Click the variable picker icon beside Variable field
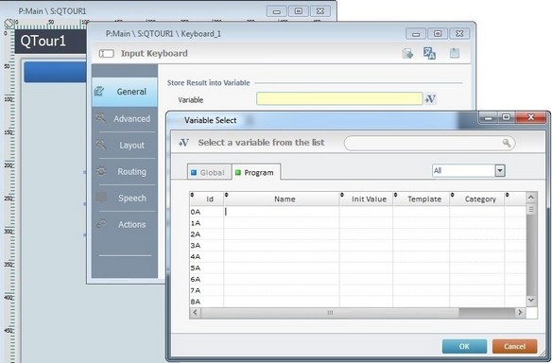The height and width of the screenshot is (363, 552). click(x=431, y=99)
